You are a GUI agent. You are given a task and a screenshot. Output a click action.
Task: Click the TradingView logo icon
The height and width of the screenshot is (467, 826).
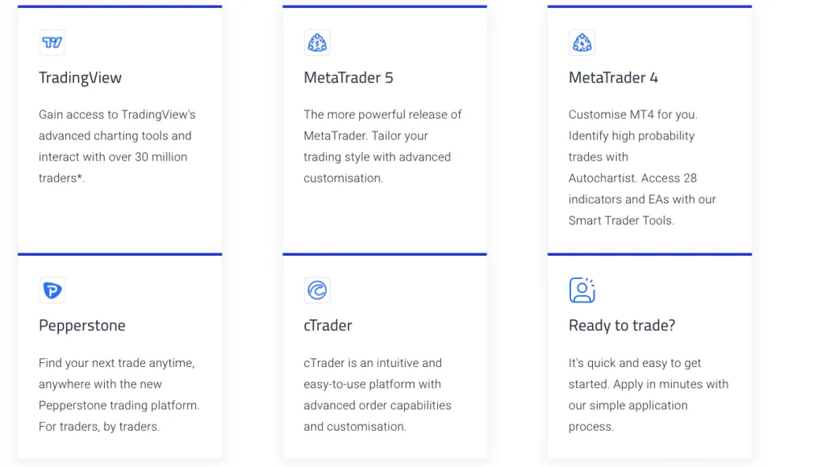(52, 43)
